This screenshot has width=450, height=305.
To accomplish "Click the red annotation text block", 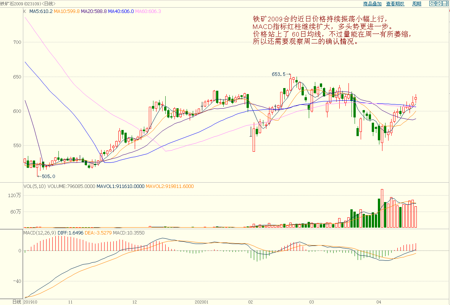I will 332,30.
